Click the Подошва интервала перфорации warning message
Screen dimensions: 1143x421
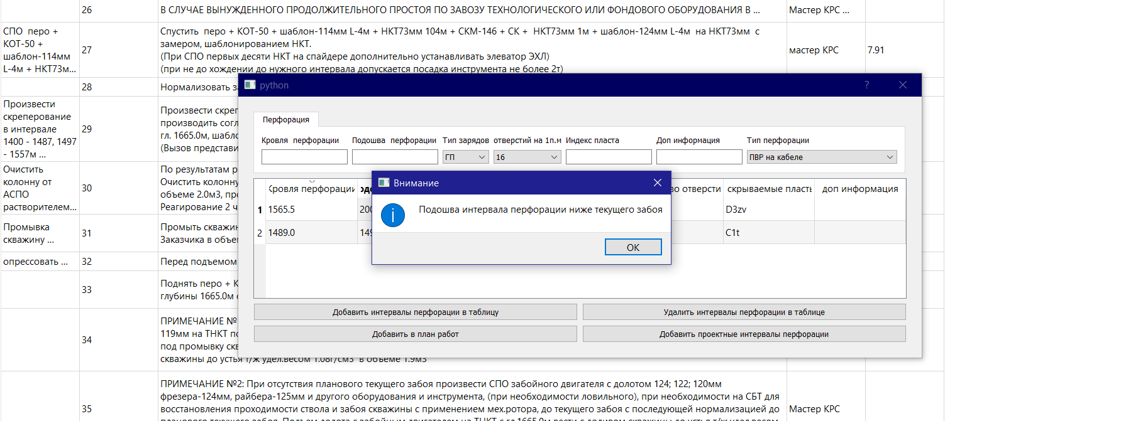[x=541, y=210]
